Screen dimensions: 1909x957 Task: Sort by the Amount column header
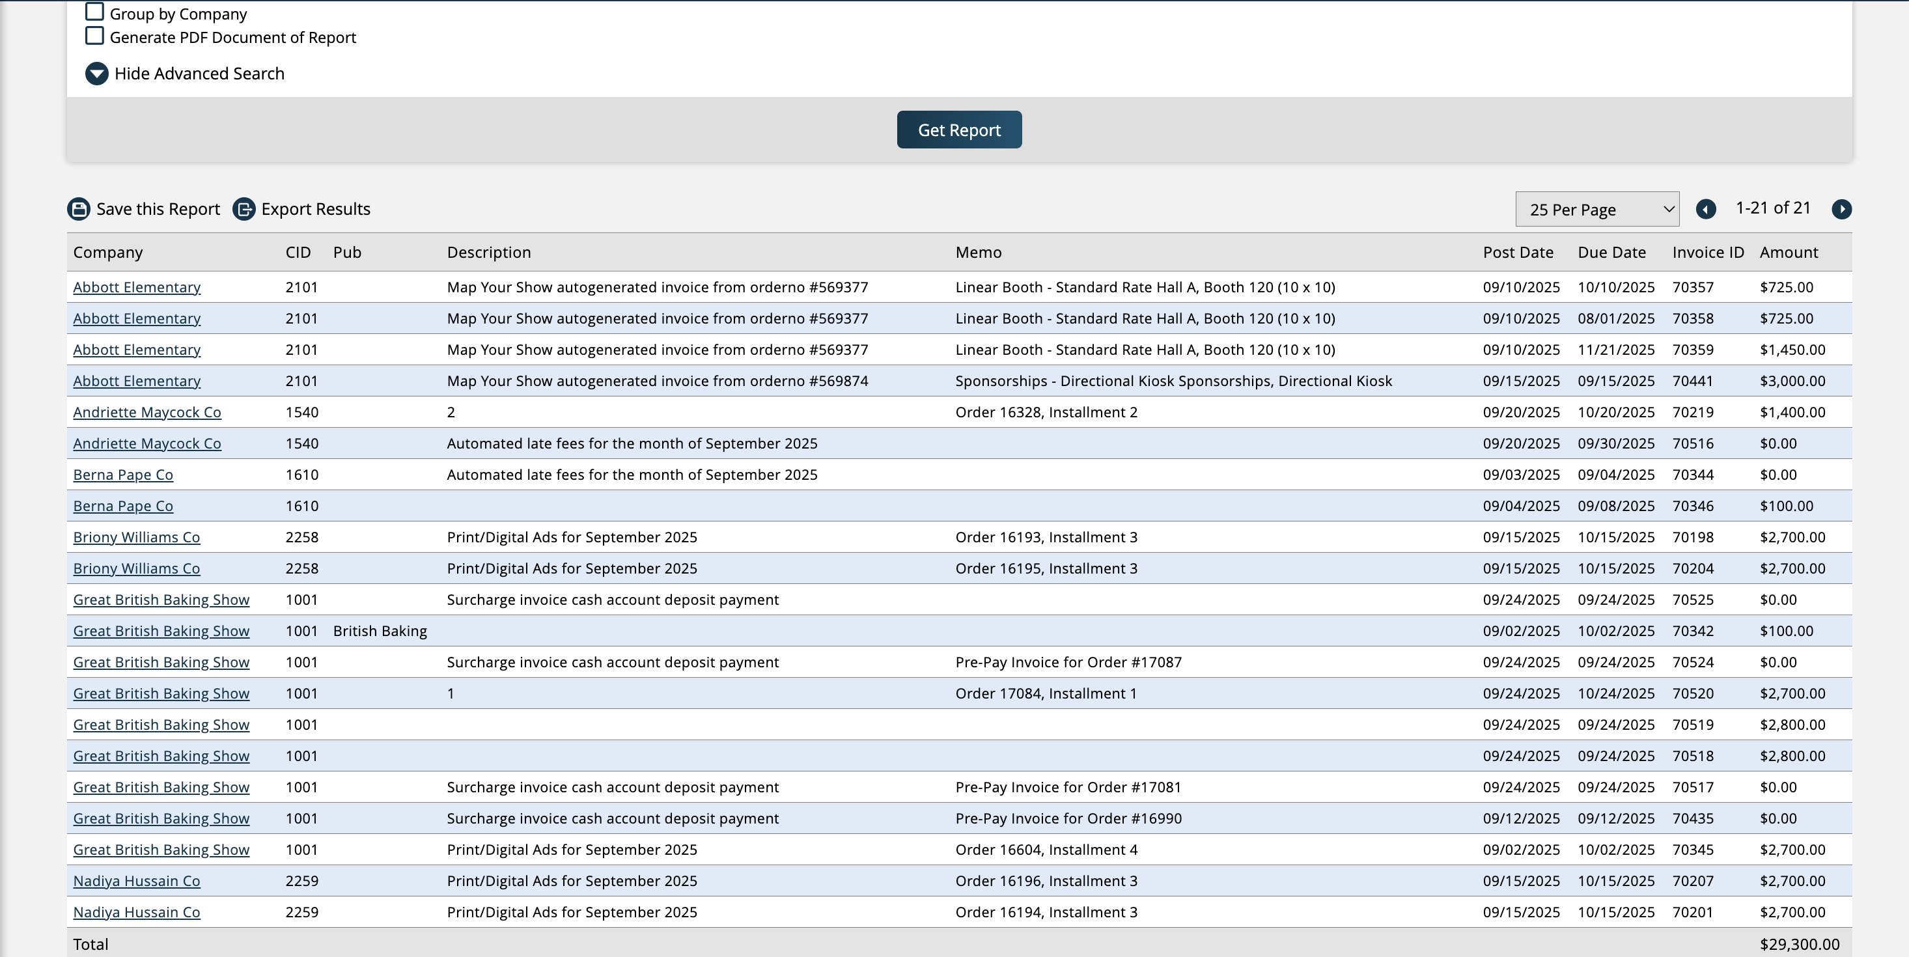coord(1788,252)
